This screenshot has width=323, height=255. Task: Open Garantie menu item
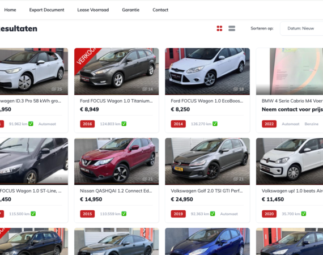(x=130, y=10)
